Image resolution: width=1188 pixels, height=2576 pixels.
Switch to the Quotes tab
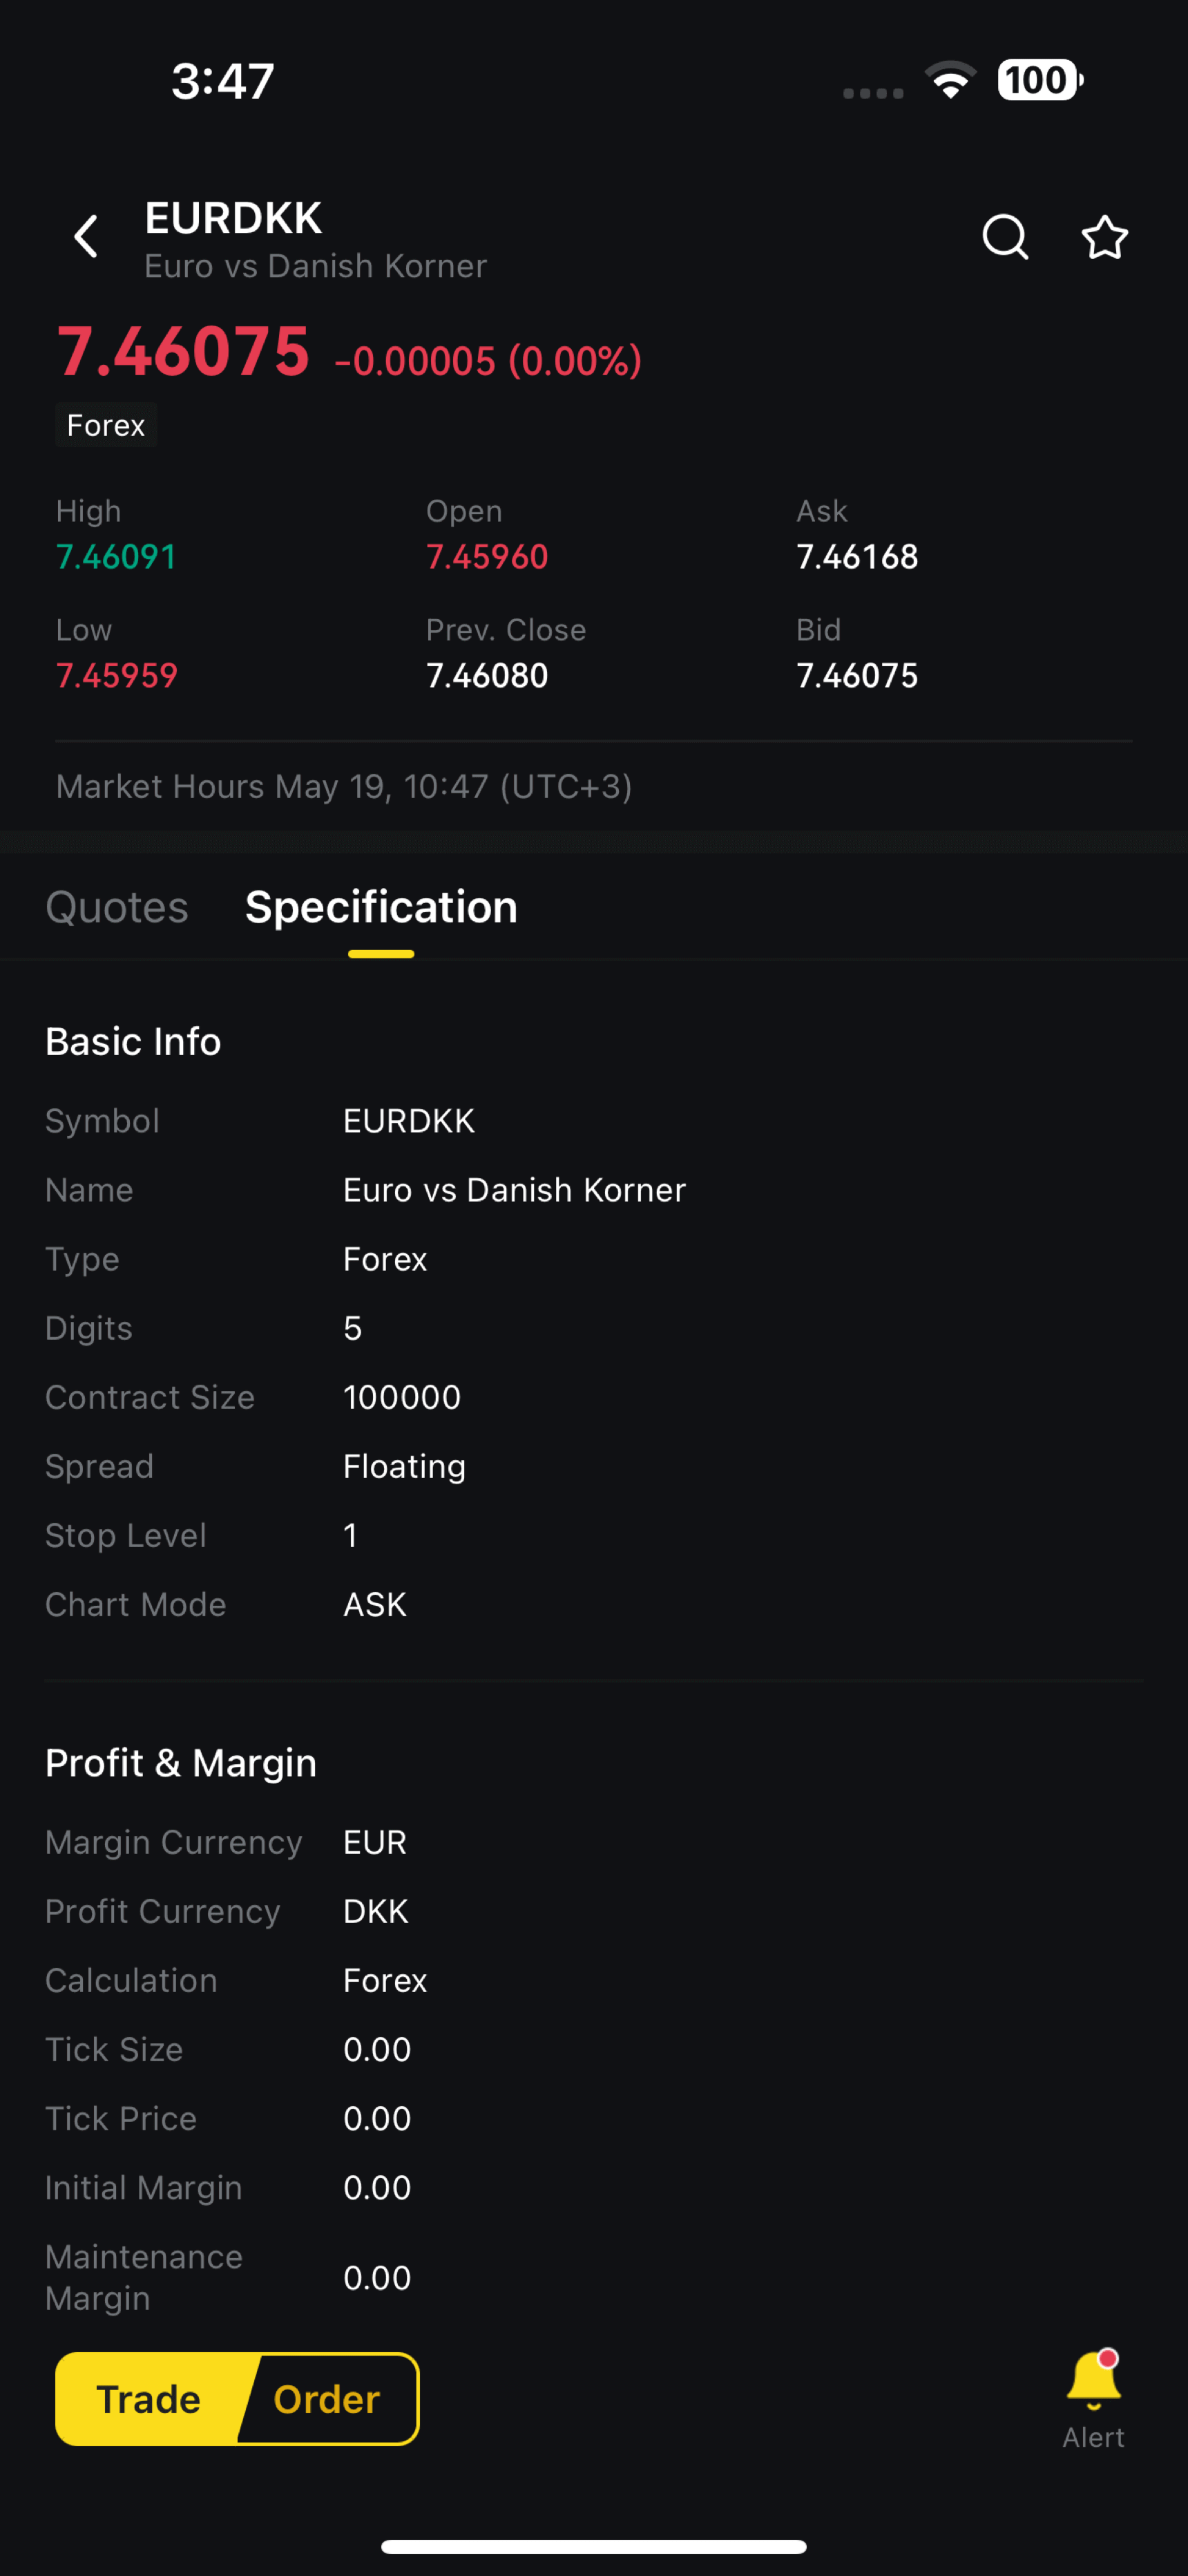coord(117,908)
